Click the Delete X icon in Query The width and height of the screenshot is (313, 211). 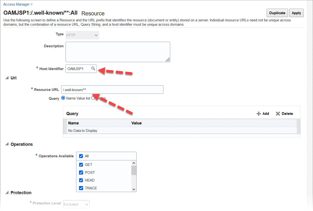pyautogui.click(x=278, y=114)
